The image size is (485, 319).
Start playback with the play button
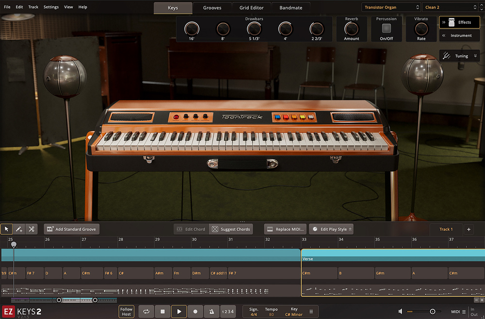(x=179, y=311)
